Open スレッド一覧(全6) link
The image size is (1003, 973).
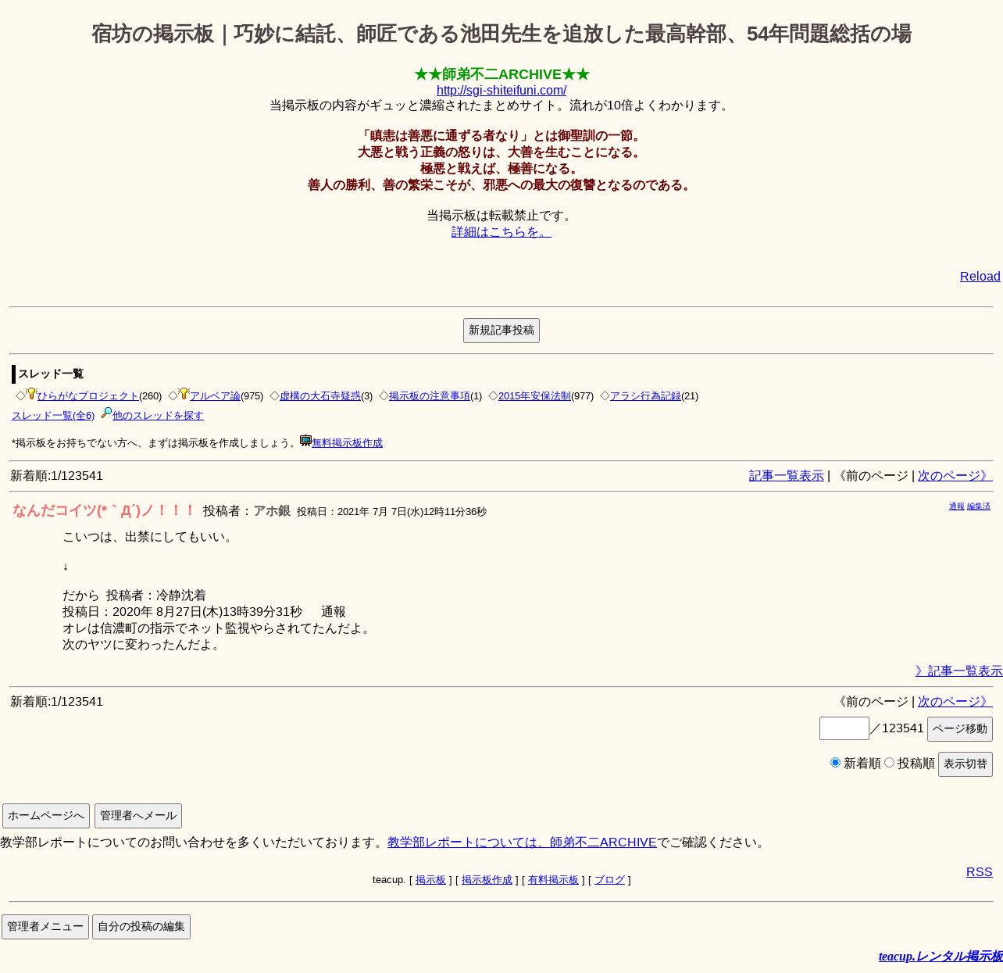[x=53, y=416]
